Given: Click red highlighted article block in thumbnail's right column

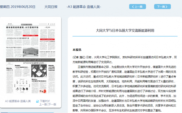Looking at the screenshot, I should pos(47,39).
